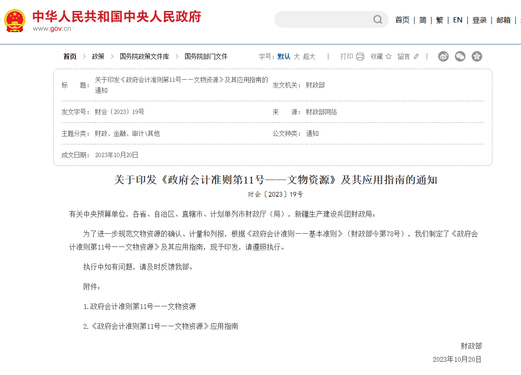Image resolution: width=521 pixels, height=375 pixels.
Task: Select the 大 font size option
Action: (296, 56)
